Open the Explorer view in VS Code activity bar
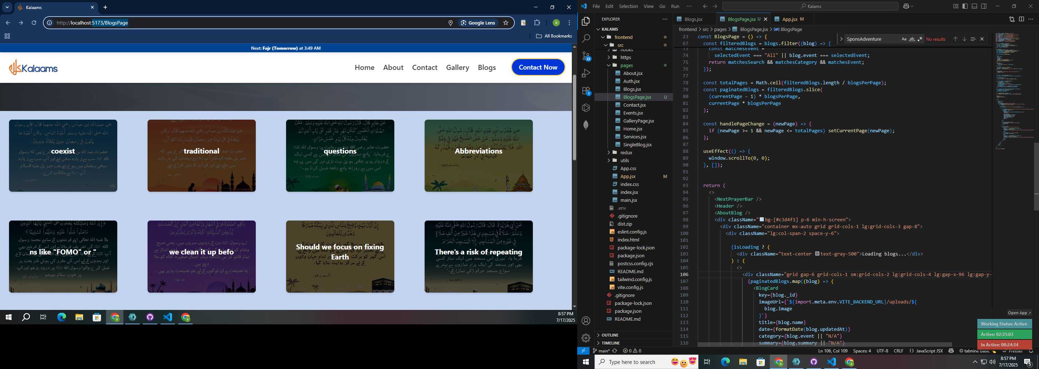Screen dimensions: 1039x369 pyautogui.click(x=586, y=21)
